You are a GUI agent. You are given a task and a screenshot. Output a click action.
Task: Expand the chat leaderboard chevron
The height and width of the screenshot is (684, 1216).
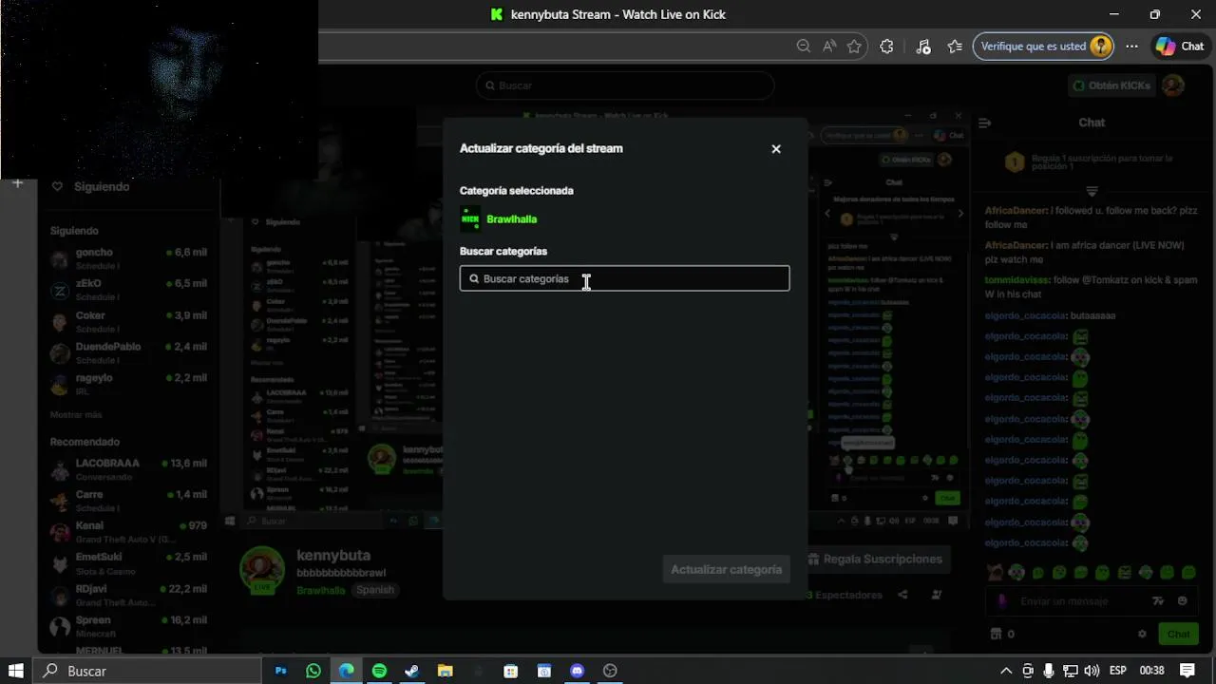coord(1092,191)
